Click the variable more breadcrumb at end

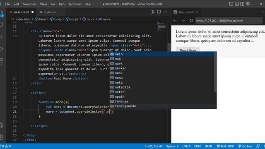tap(104, 19)
